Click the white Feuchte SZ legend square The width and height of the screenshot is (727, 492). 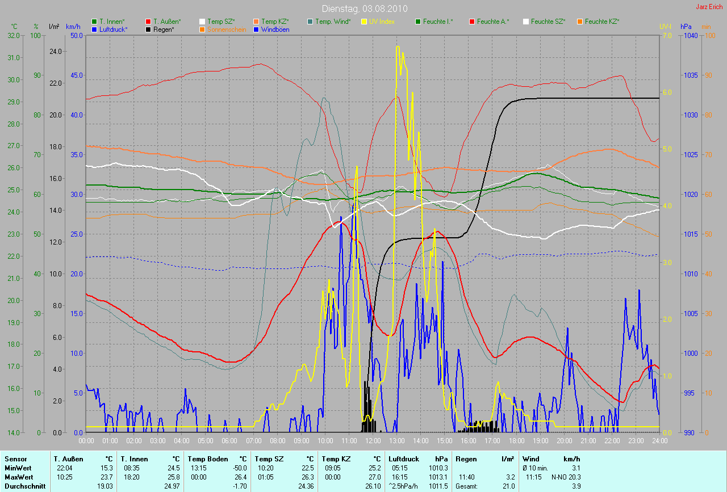(527, 22)
